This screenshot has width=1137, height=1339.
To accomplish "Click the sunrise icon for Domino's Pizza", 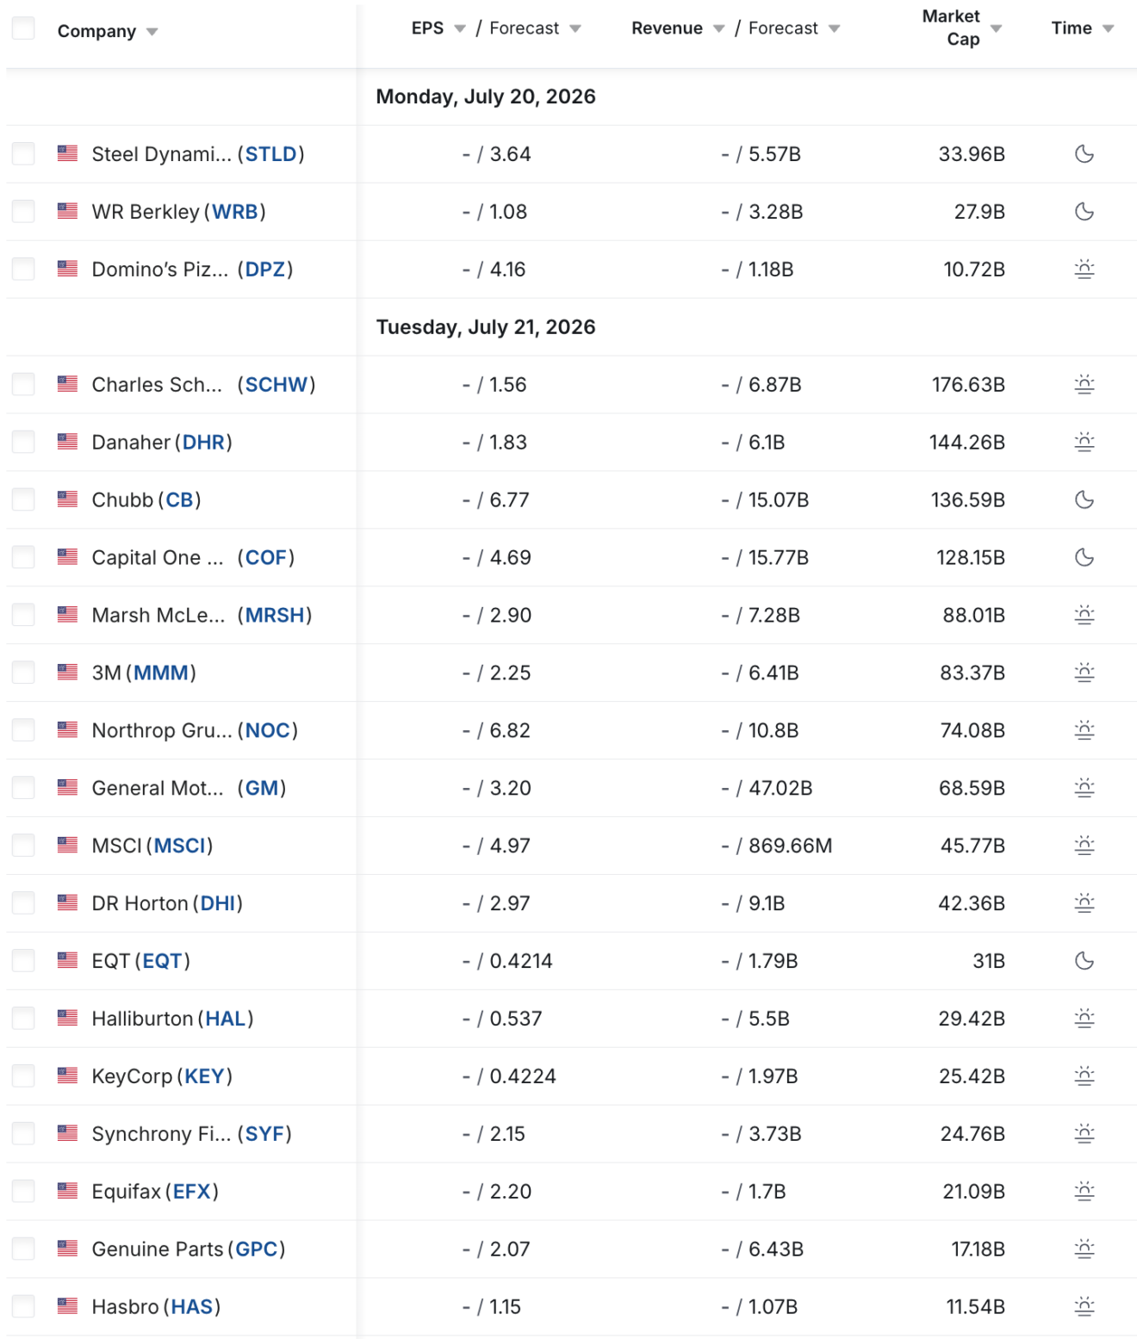I will click(x=1084, y=270).
